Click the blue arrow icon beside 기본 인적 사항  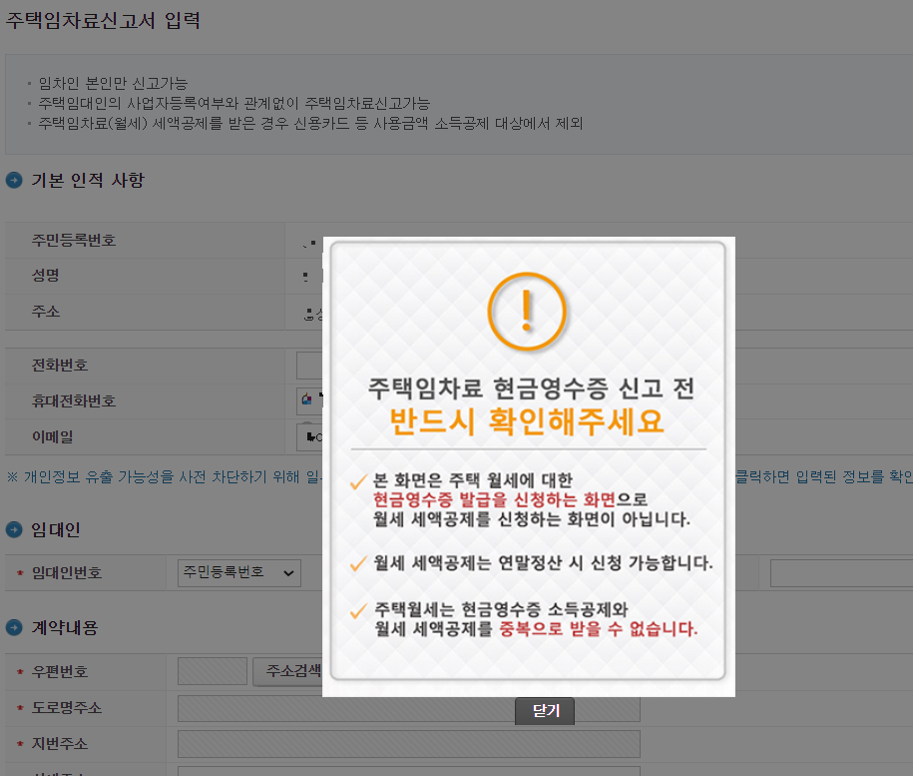(x=12, y=180)
